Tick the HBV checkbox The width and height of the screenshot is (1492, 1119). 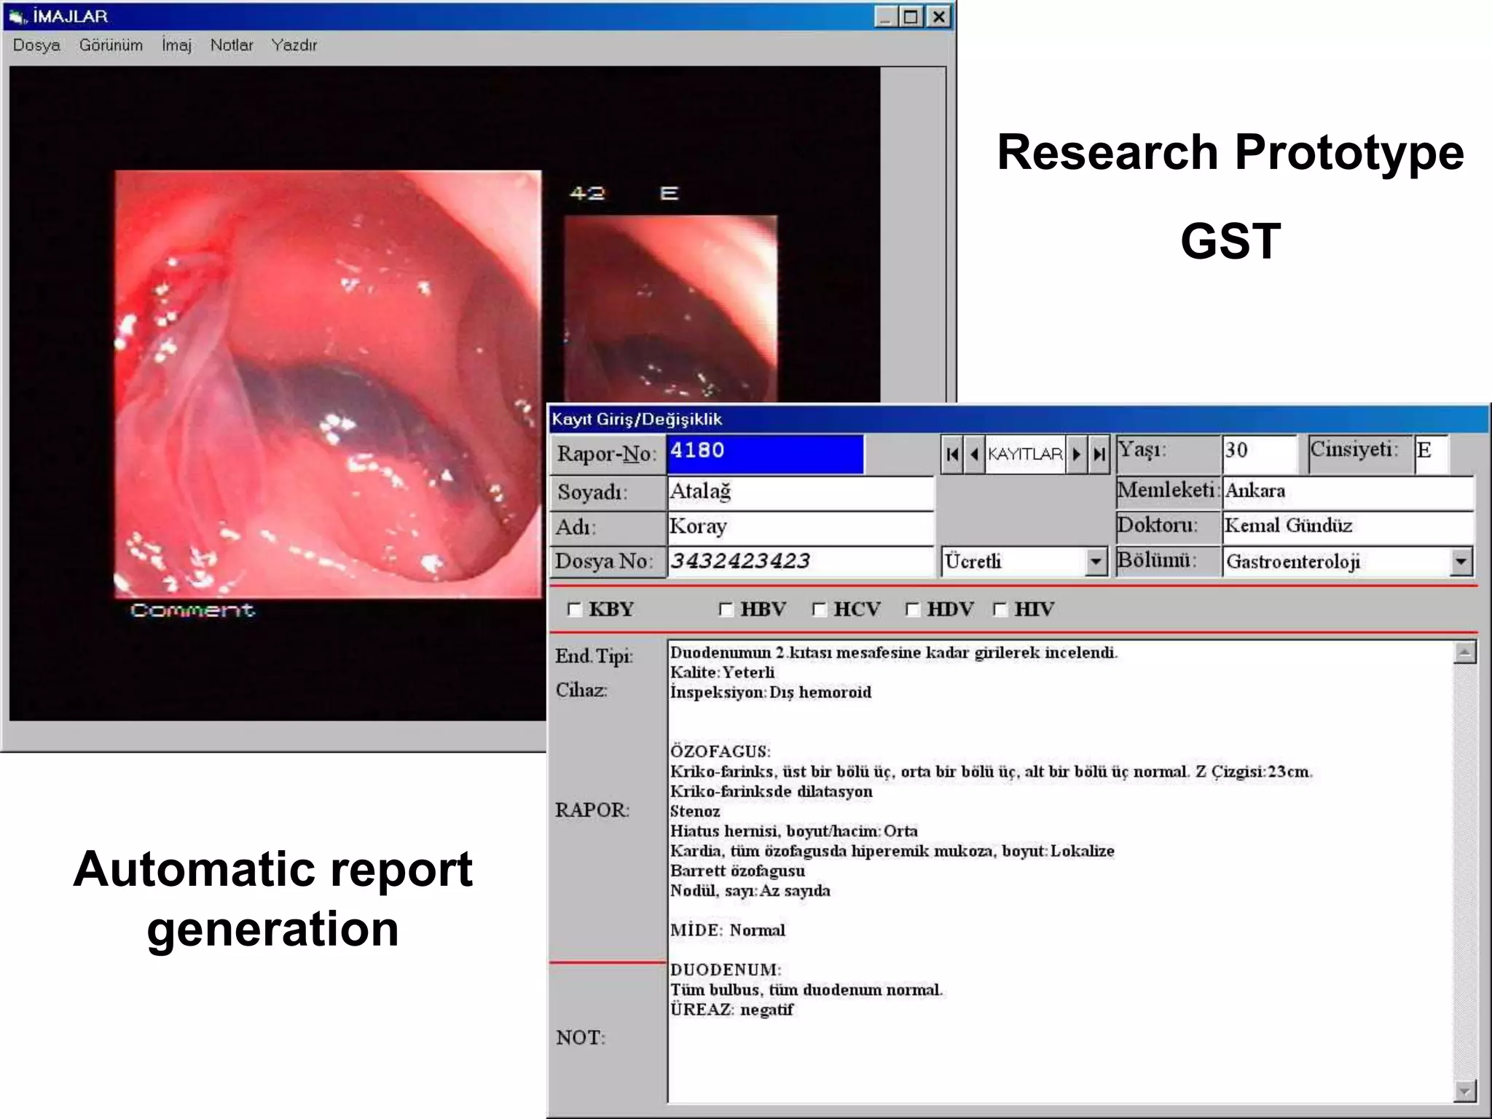[x=726, y=609]
